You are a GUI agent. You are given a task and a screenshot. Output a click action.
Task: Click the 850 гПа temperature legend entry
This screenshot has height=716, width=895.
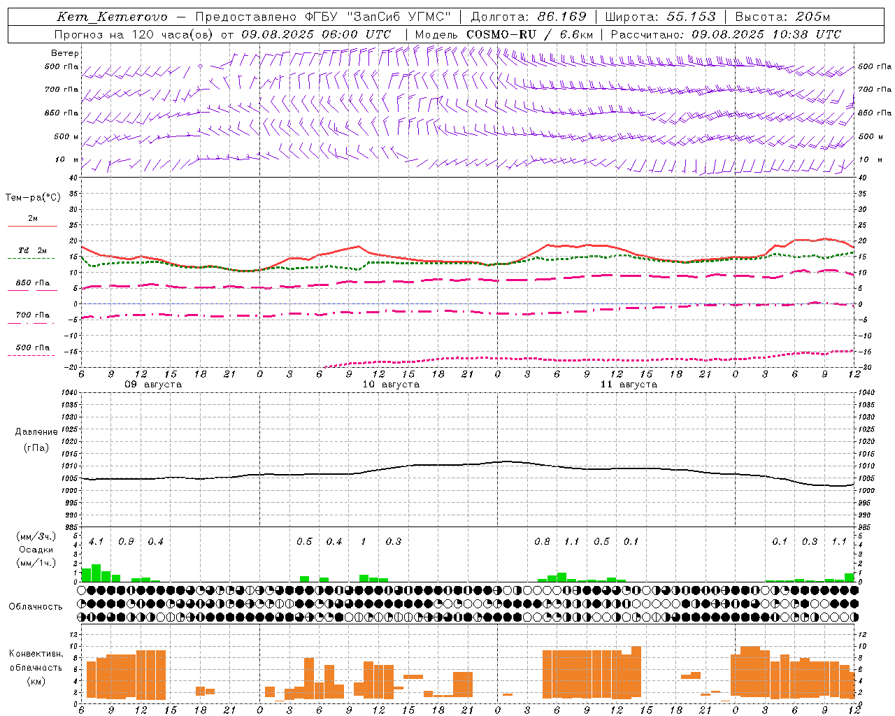coord(33,283)
